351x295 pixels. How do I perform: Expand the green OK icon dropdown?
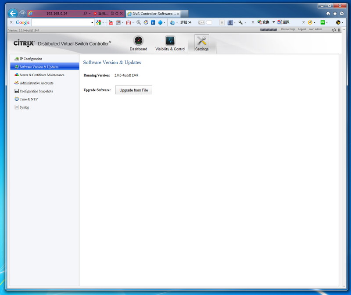click(327, 22)
